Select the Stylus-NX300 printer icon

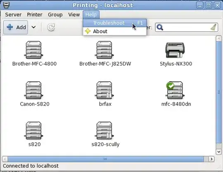[175, 50]
